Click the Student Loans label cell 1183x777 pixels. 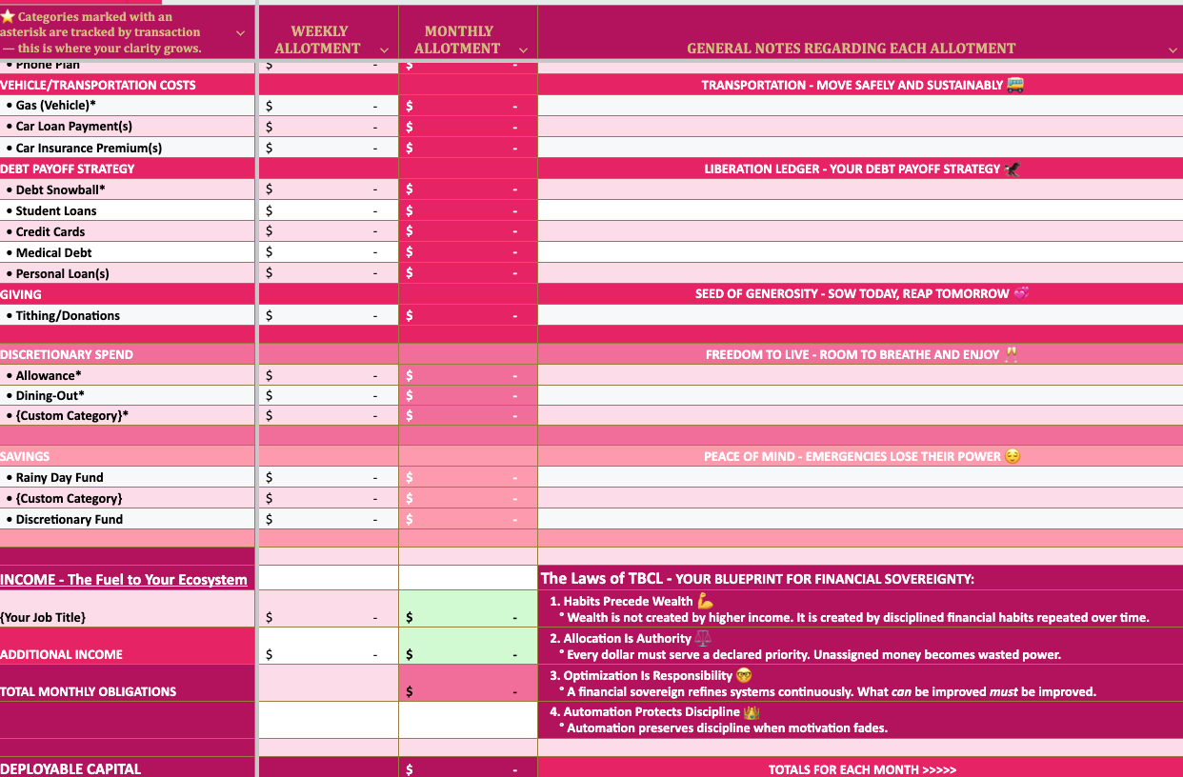click(x=128, y=210)
